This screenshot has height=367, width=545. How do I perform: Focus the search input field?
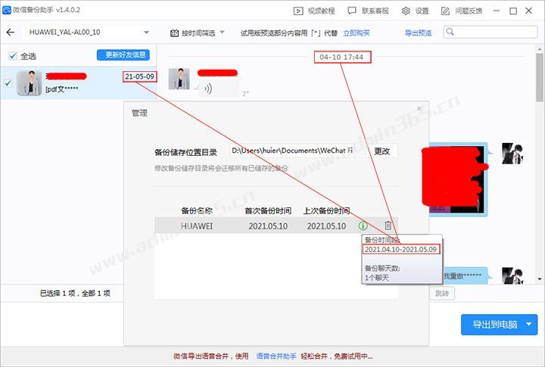click(490, 32)
